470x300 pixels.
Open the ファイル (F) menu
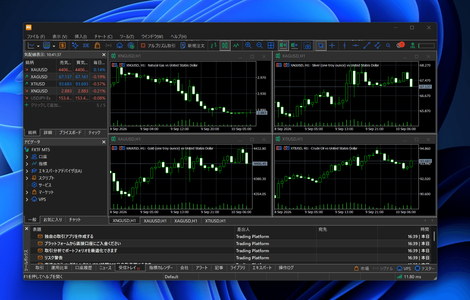[36, 37]
